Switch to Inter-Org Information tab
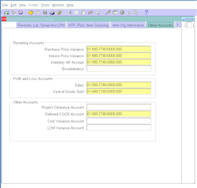Screen dimensions: 197x188 [128, 25]
